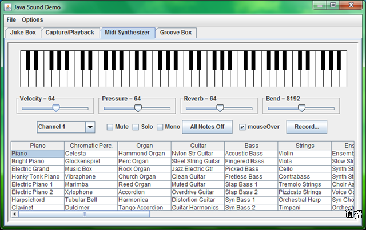Select Accordion instrument cell
366x230 pixels.
(145, 192)
